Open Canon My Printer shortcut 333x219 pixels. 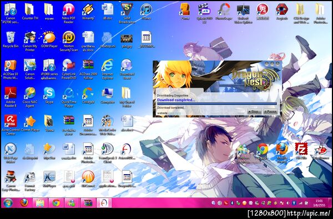click(30, 42)
